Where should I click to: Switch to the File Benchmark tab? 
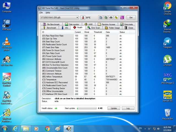pos(51,24)
